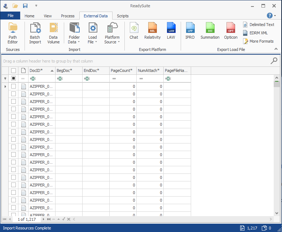Check the third AZIPPER row checkbox

point(13,102)
